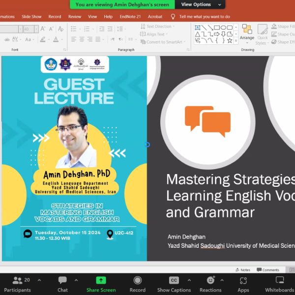
Task: Increase font size in the ribbon
Action: pyautogui.click(x=43, y=29)
